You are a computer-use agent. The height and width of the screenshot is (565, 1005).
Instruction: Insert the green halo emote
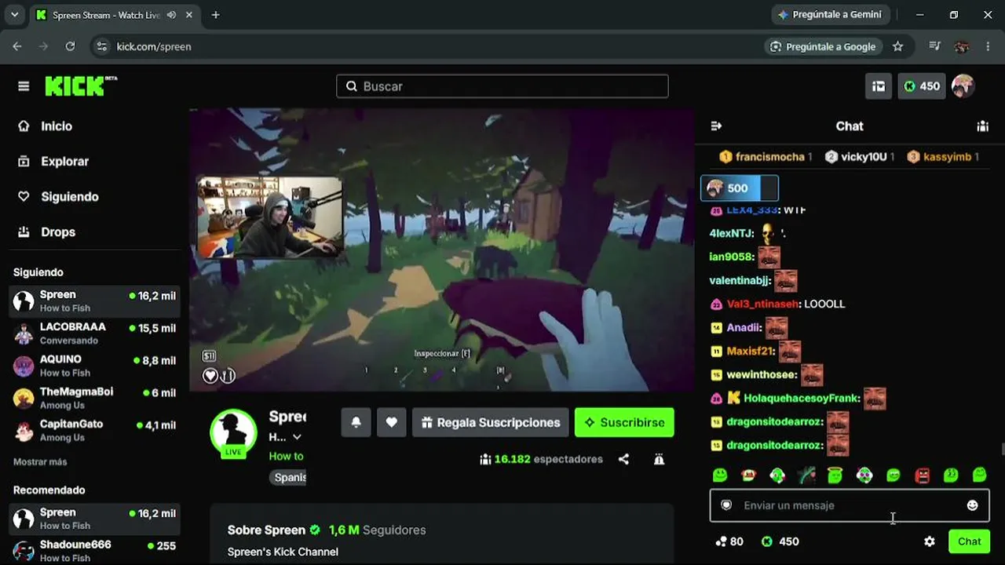(835, 475)
